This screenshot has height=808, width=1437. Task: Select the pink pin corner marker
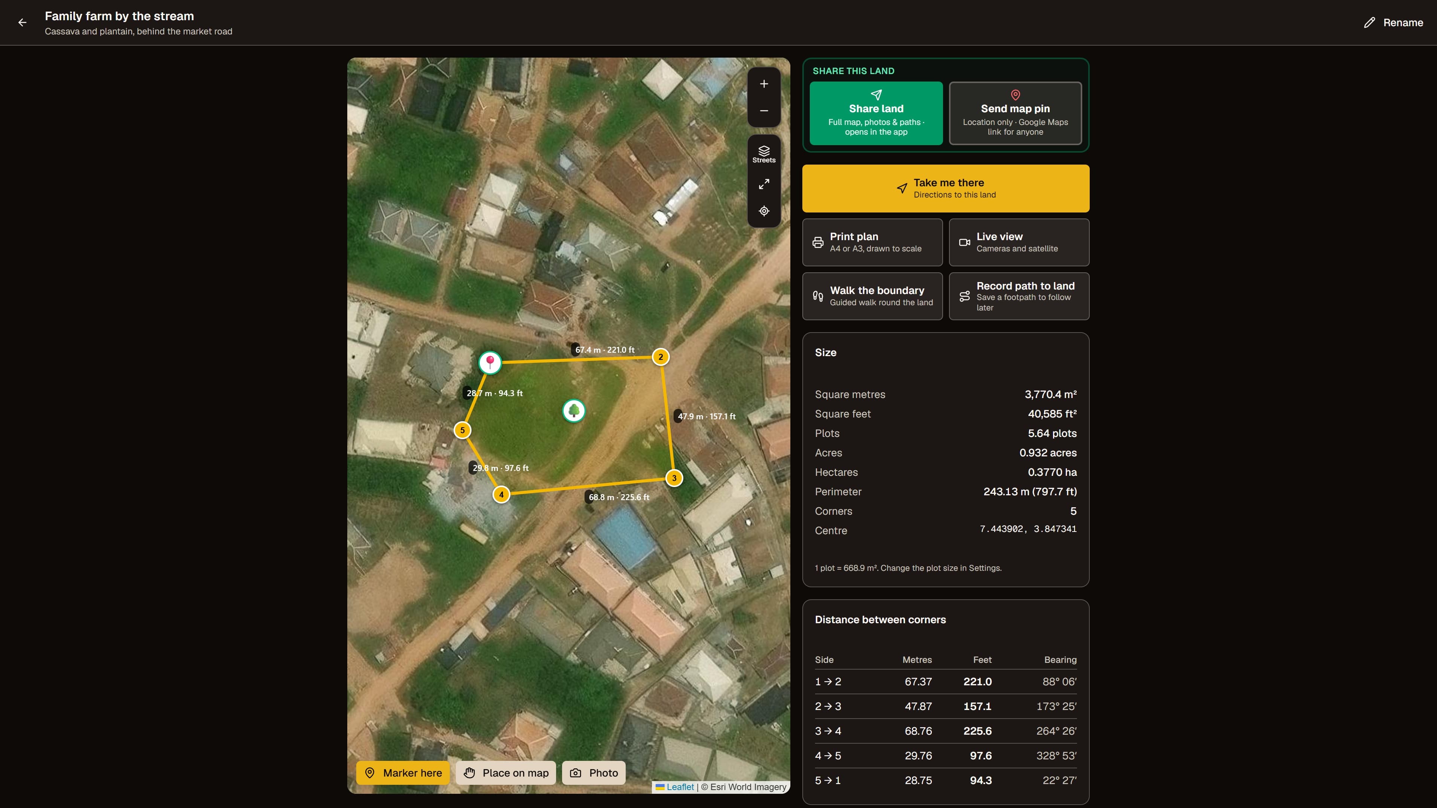(x=490, y=362)
